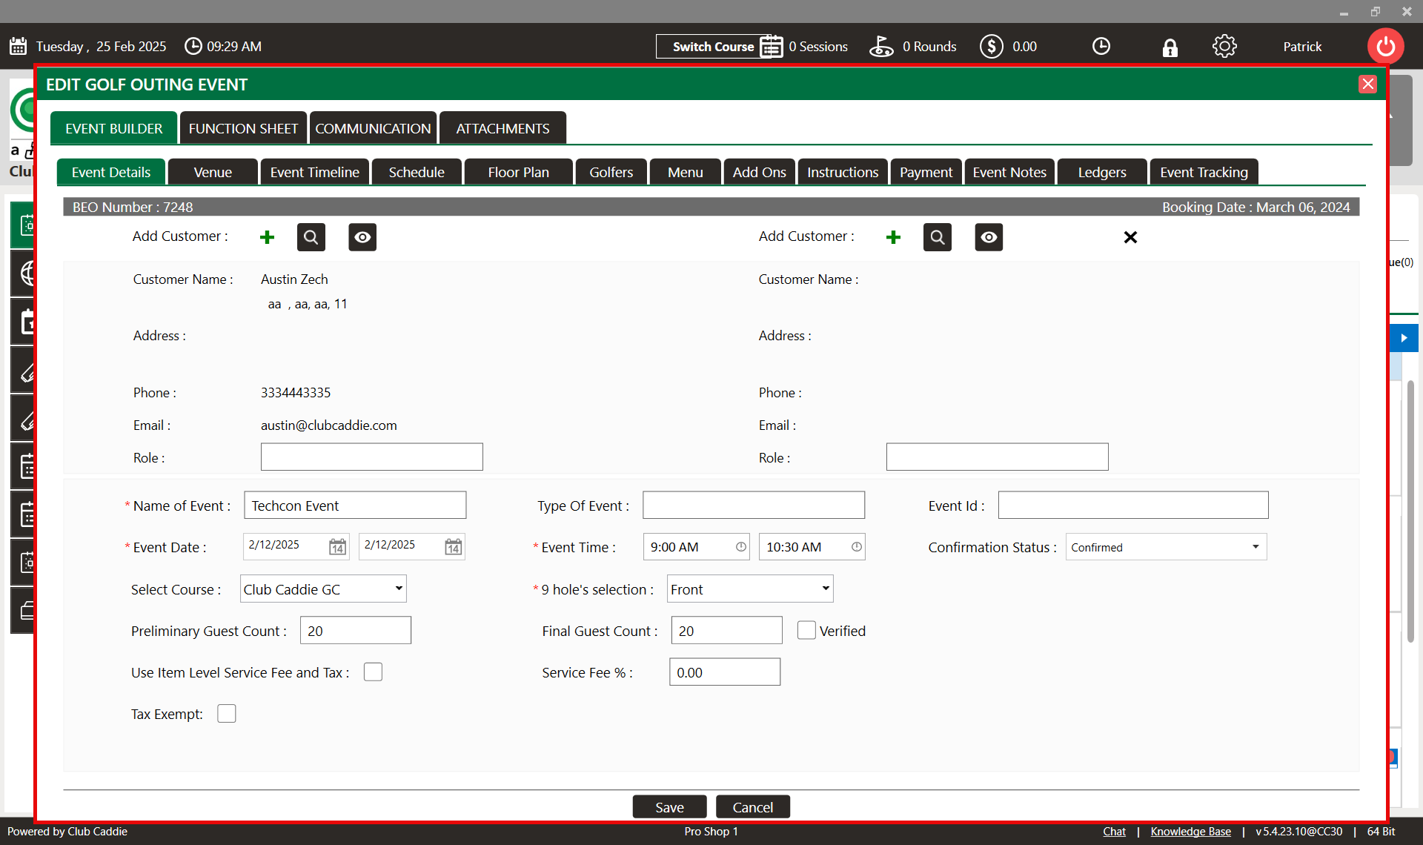Open calendar picker for event start date
Viewport: 1423px width, 845px height.
click(x=337, y=547)
